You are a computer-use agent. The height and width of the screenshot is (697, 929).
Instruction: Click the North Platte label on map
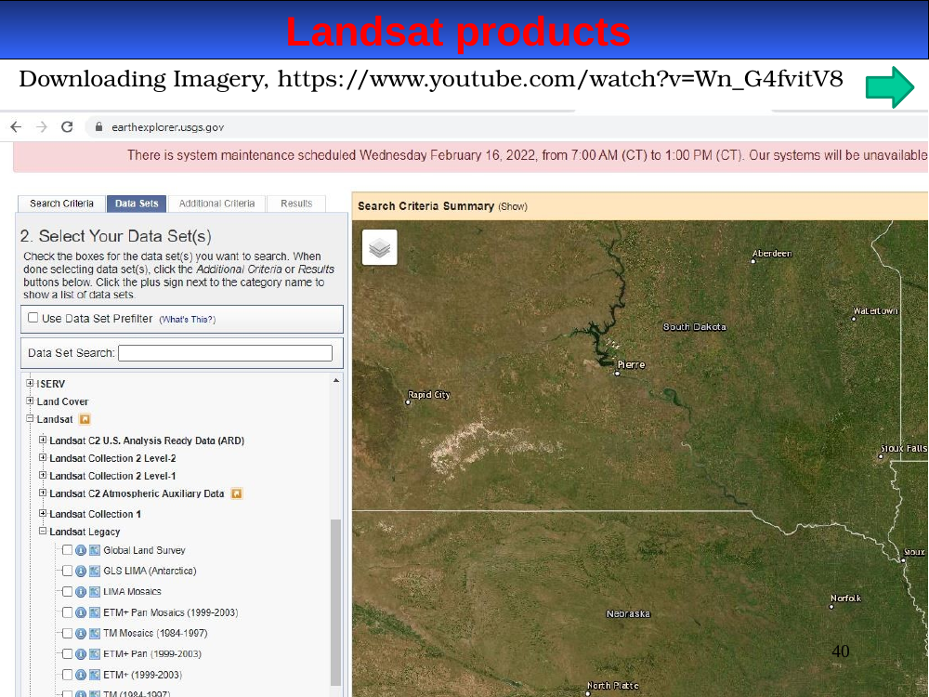pos(613,686)
